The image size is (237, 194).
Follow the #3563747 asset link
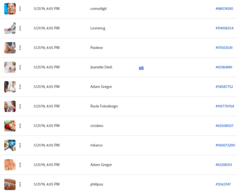[223, 184]
